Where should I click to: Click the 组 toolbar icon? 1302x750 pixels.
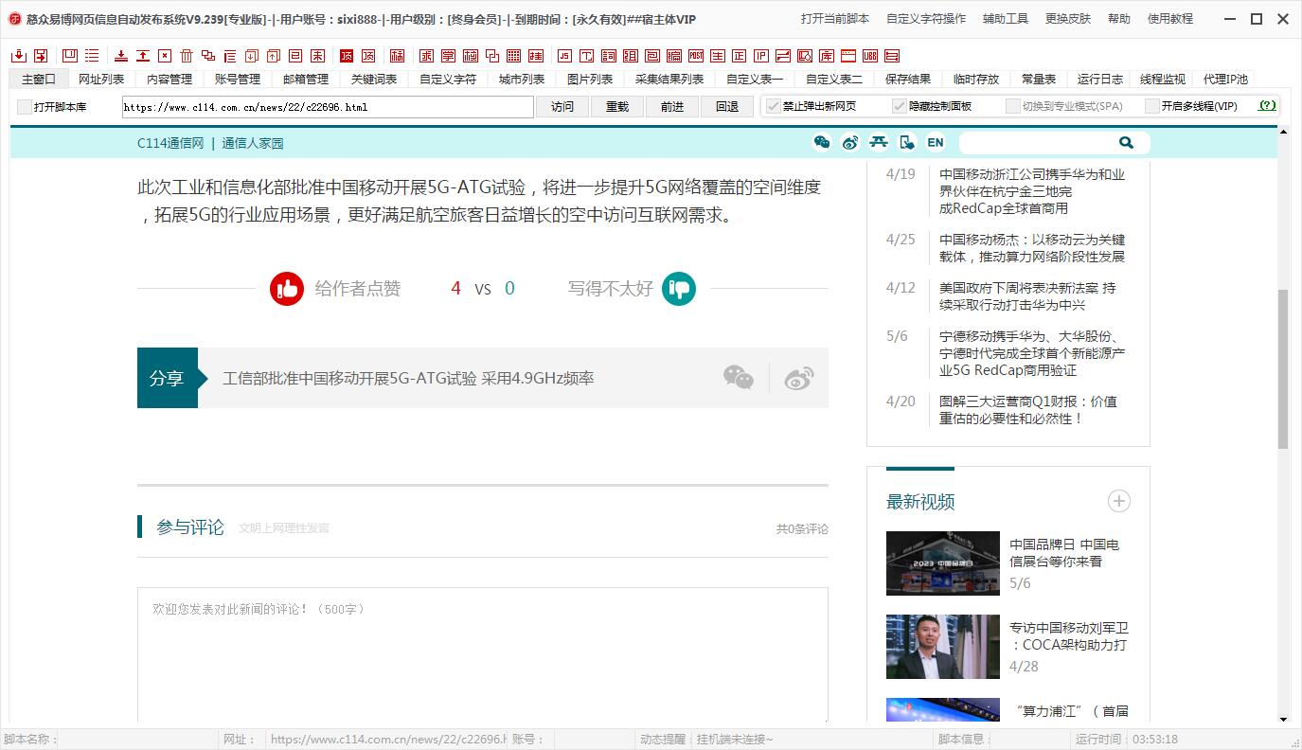(632, 56)
